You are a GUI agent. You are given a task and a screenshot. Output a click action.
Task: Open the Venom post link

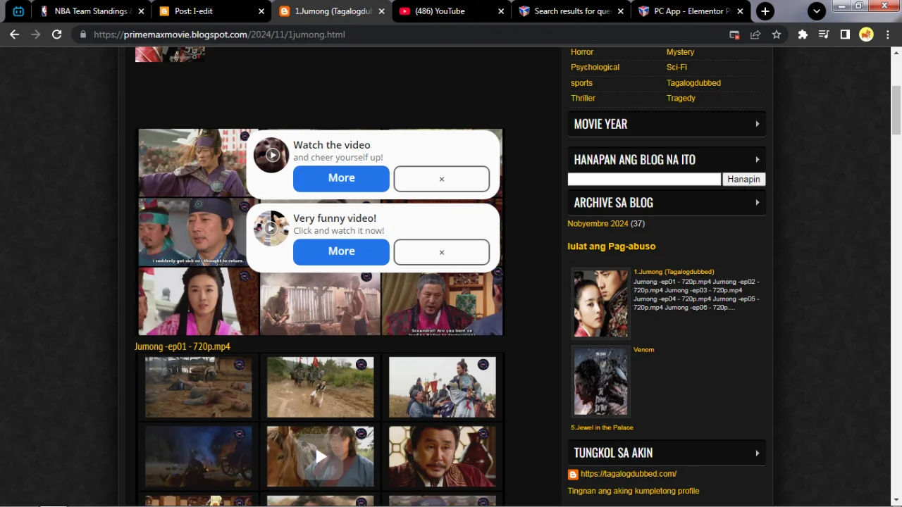pos(643,350)
